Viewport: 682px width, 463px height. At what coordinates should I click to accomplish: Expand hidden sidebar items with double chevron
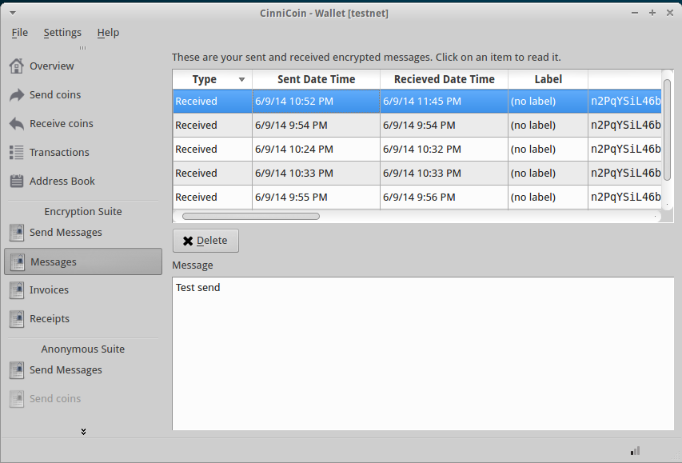[83, 431]
